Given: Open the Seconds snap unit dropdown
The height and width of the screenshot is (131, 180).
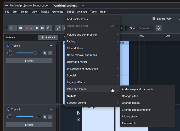Looking at the screenshot, I should pyautogui.click(x=145, y=28).
